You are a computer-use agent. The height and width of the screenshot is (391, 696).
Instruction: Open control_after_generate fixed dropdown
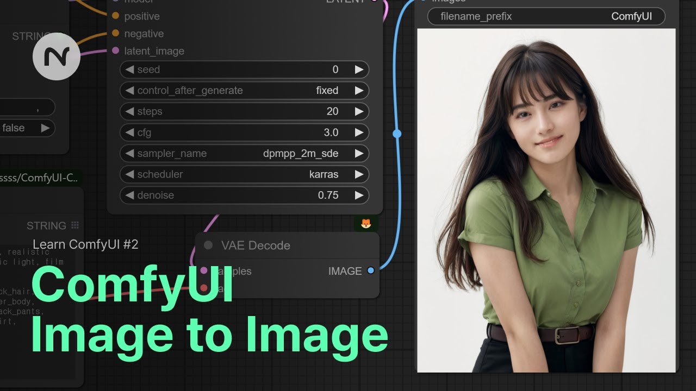click(x=244, y=91)
